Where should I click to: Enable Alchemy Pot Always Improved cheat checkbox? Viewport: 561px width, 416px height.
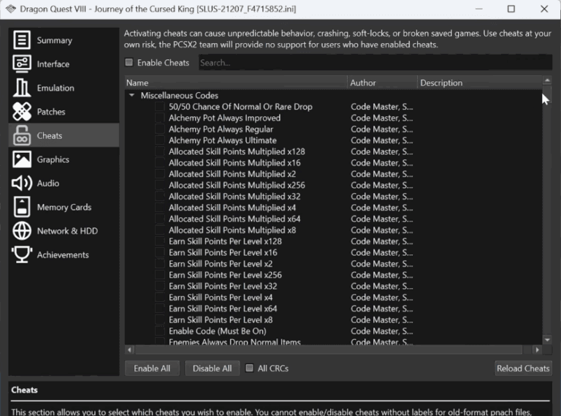160,118
